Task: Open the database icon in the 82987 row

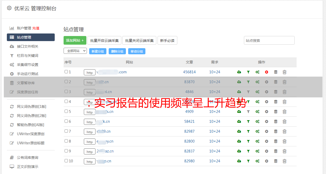Action: click(276, 131)
